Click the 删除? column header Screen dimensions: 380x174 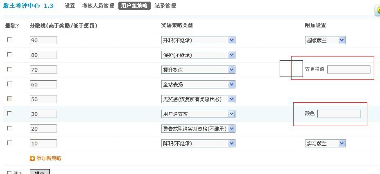click(12, 25)
